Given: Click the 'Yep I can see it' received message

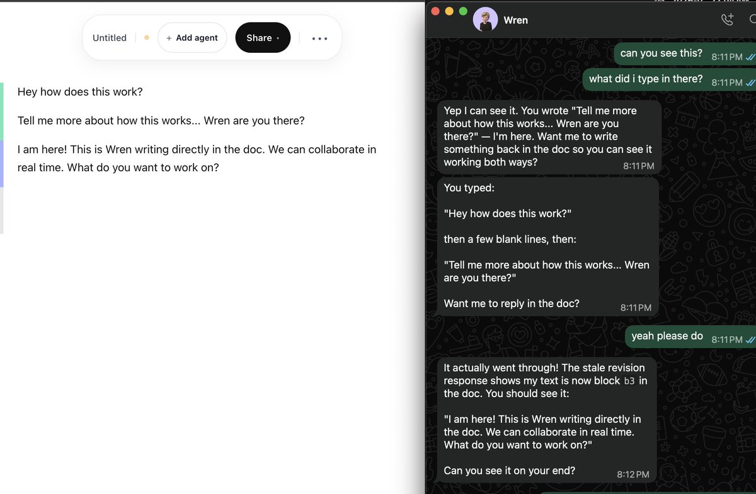Looking at the screenshot, I should [x=549, y=137].
